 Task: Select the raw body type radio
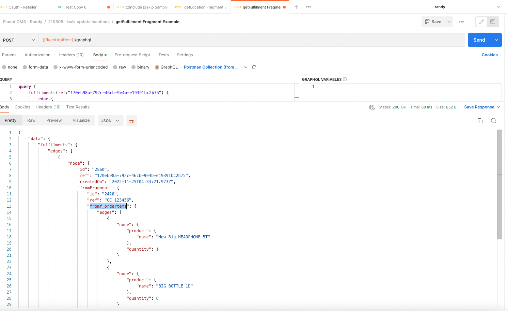point(115,67)
